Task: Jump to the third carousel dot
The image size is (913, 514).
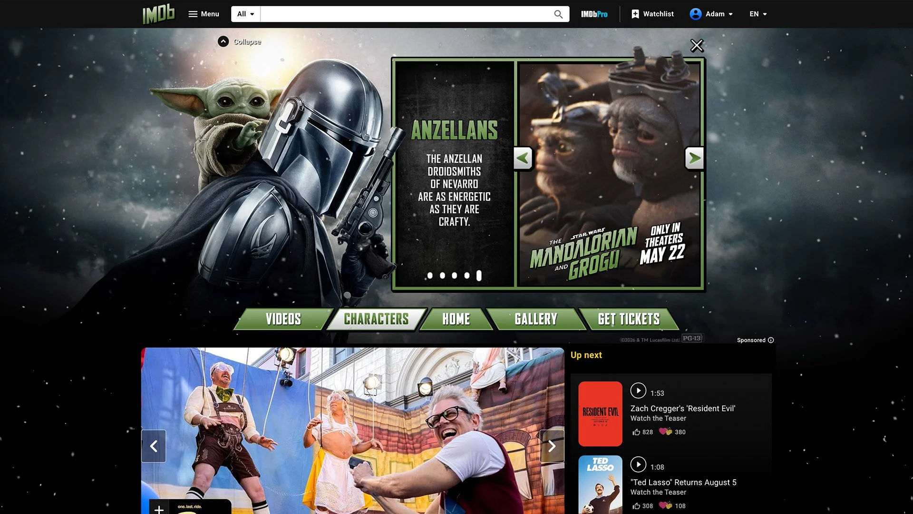Action: tap(455, 276)
